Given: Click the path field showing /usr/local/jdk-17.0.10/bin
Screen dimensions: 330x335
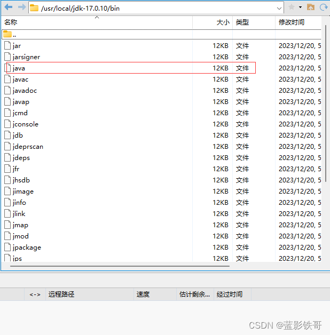Looking at the screenshot, I should pyautogui.click(x=156, y=8).
